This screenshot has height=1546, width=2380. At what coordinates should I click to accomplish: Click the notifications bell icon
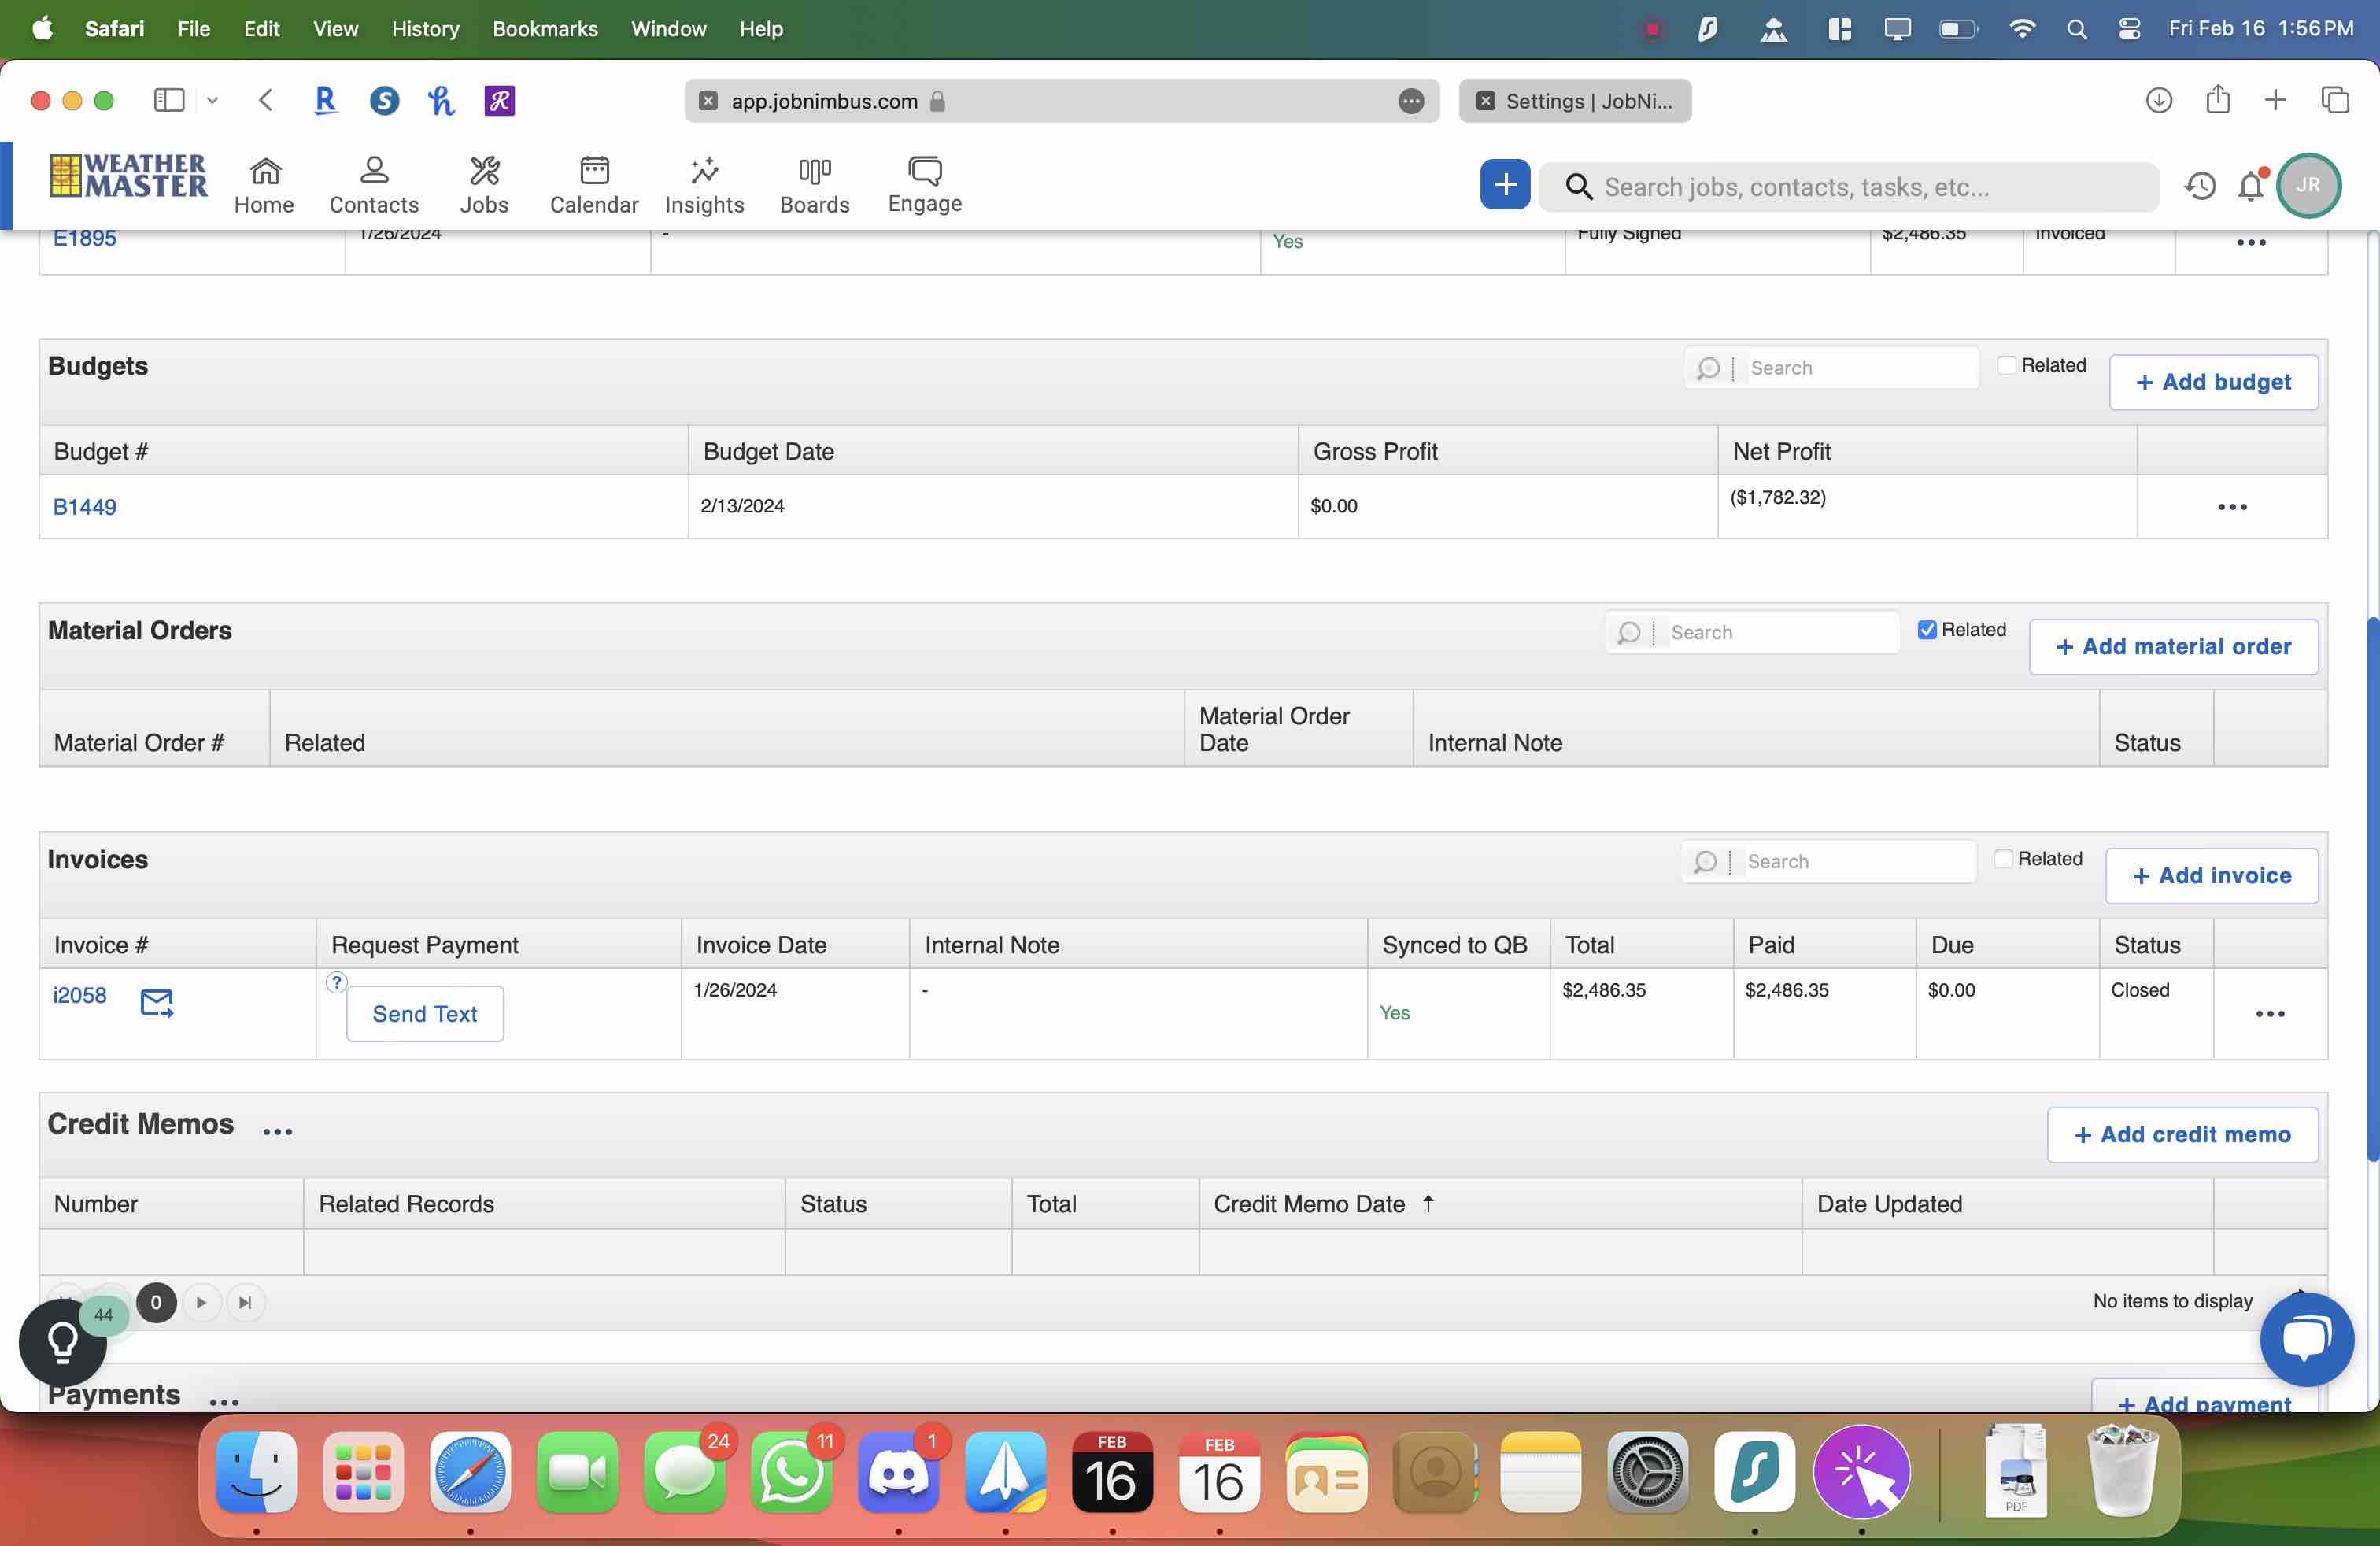[x=2250, y=186]
